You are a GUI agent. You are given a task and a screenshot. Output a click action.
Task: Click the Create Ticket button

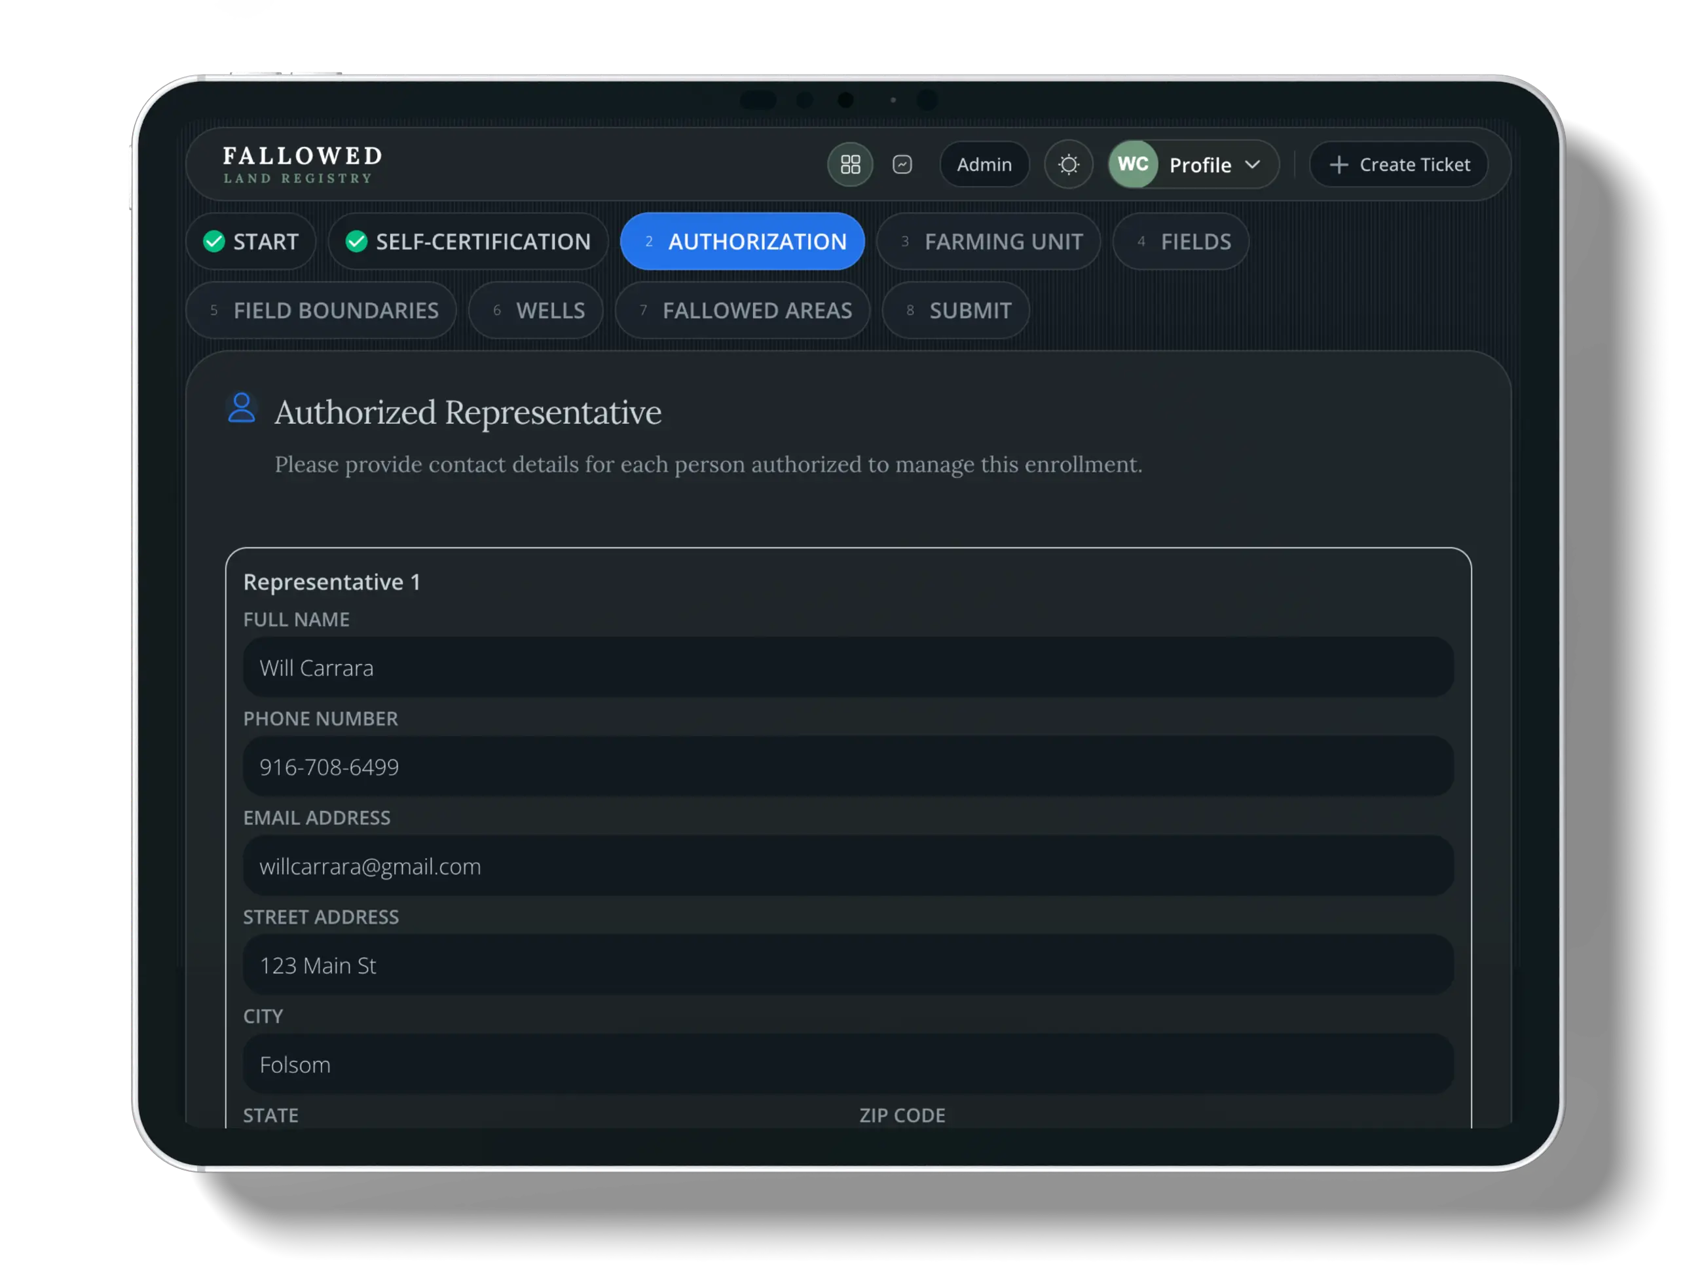pyautogui.click(x=1398, y=164)
